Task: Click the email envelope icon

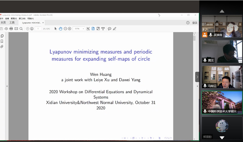Action: click(x=16, y=29)
